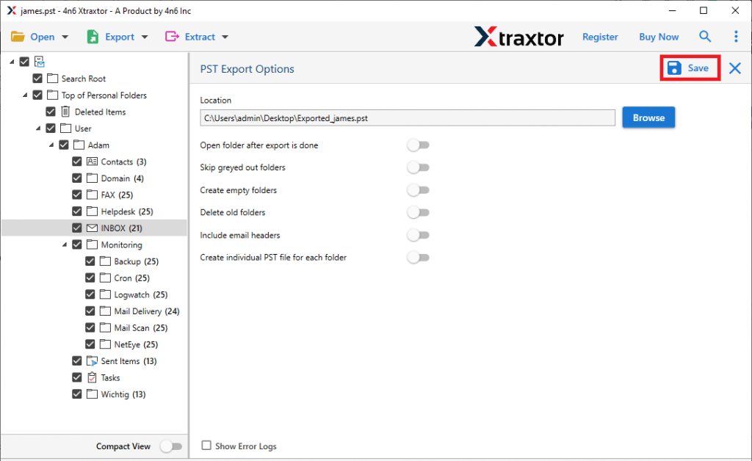Open search using the magnifier icon
This screenshot has width=752, height=461.
[705, 37]
